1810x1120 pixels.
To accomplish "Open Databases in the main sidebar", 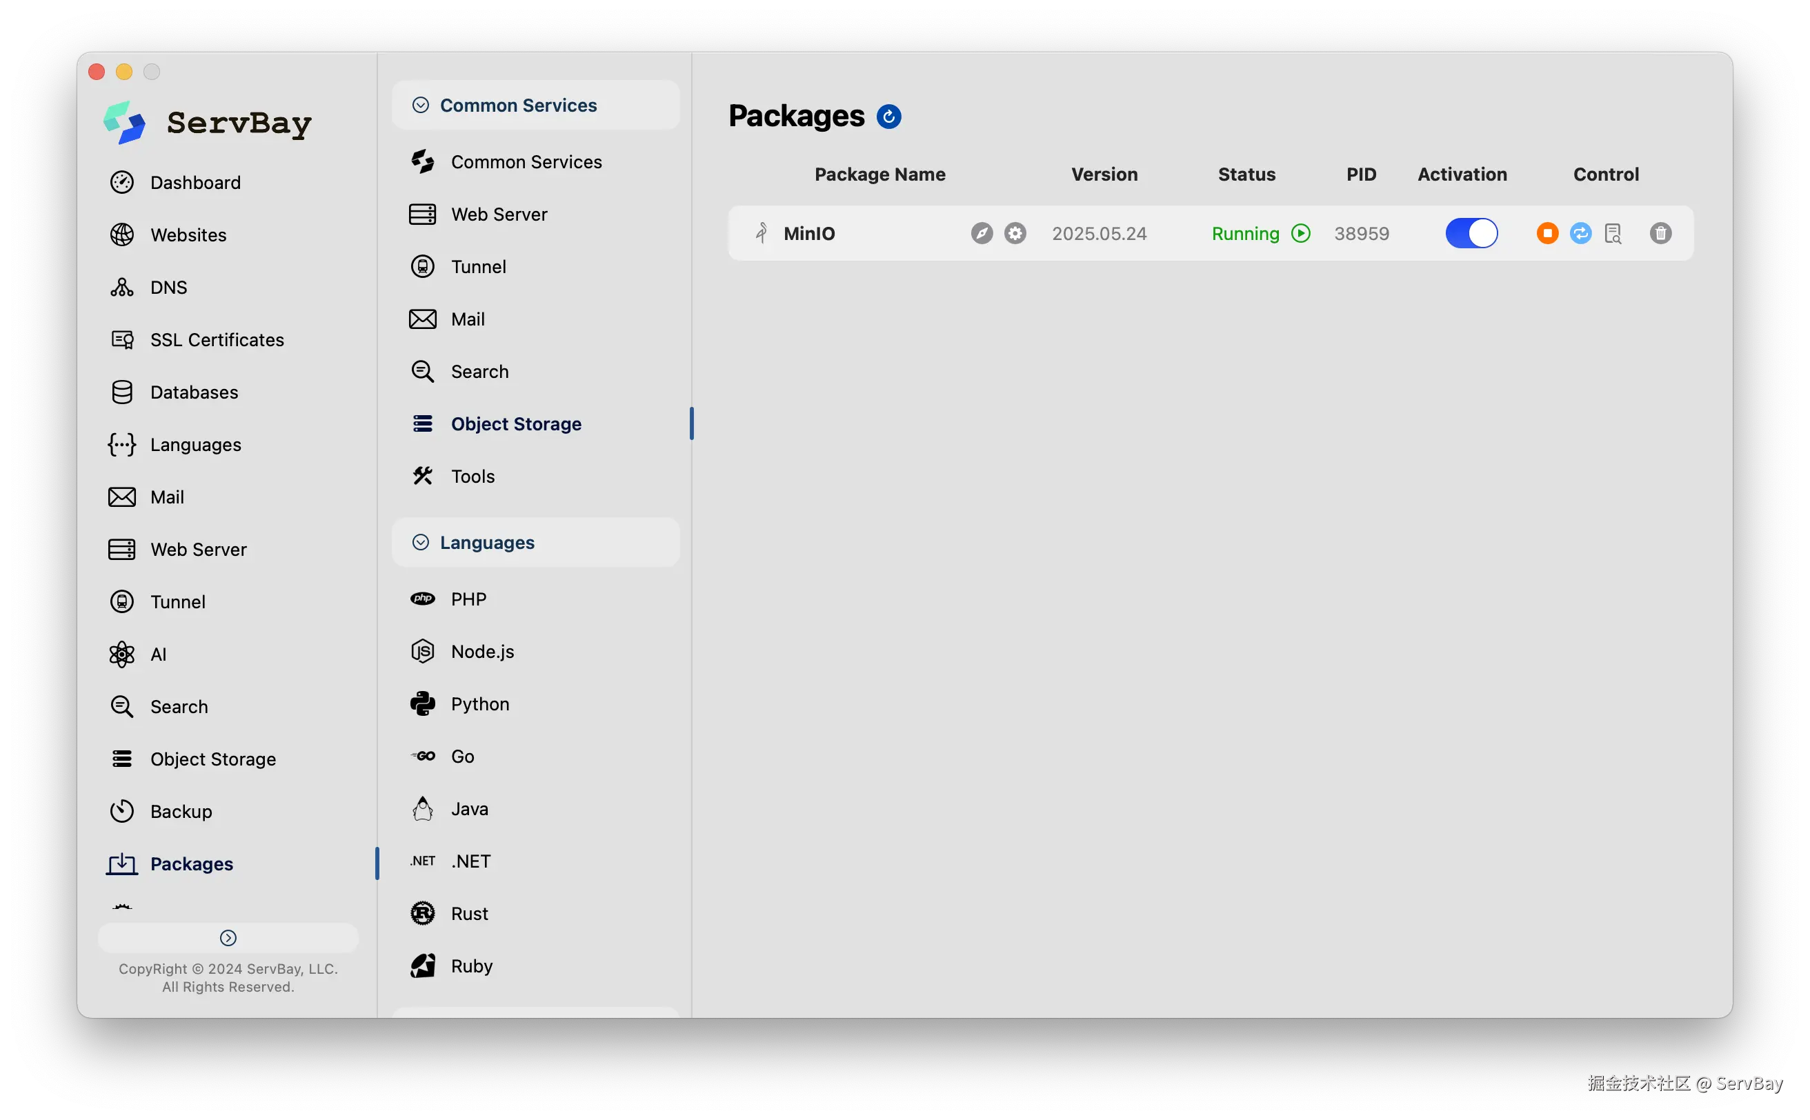I will pyautogui.click(x=193, y=392).
